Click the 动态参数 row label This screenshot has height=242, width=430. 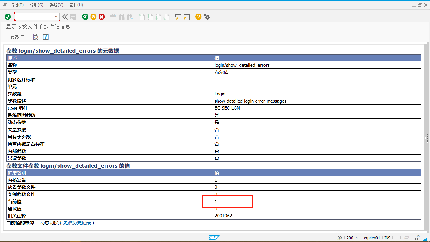click(17, 123)
